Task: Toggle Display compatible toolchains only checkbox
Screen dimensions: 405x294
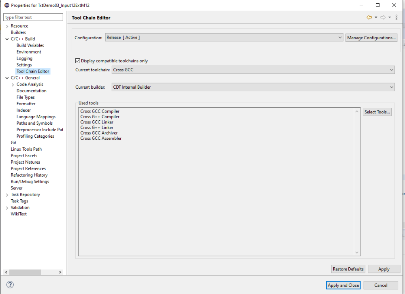Action: pos(78,61)
